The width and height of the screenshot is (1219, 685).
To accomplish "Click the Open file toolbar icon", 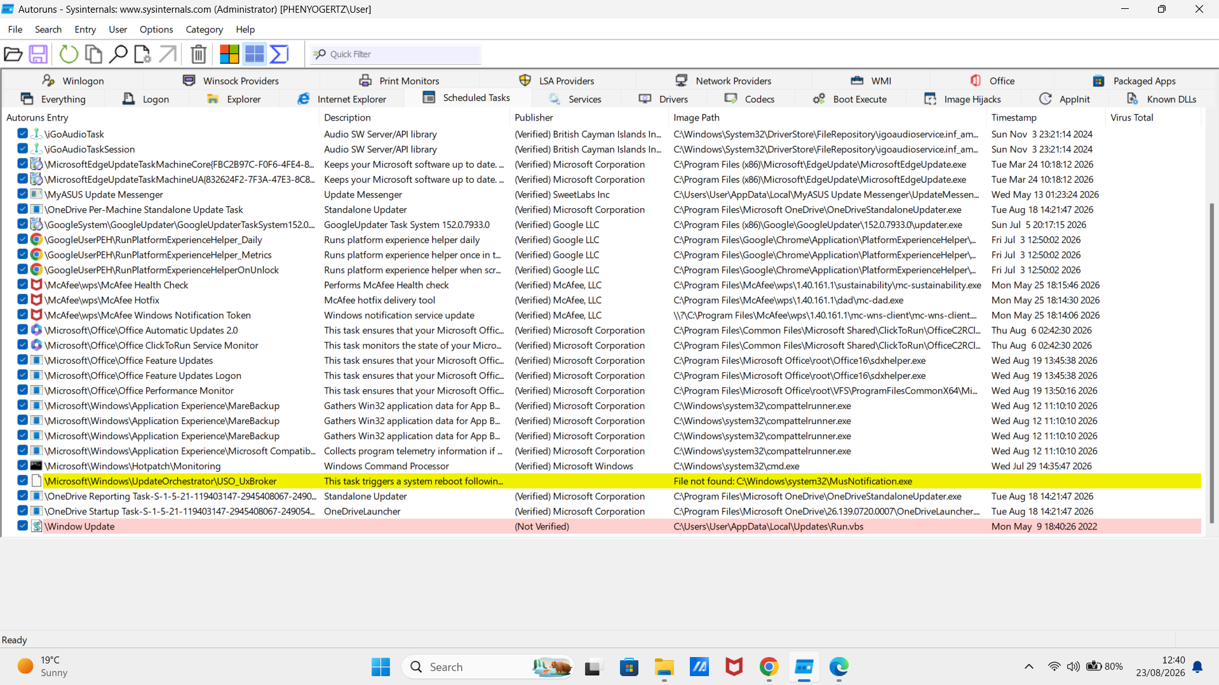I will [x=13, y=55].
